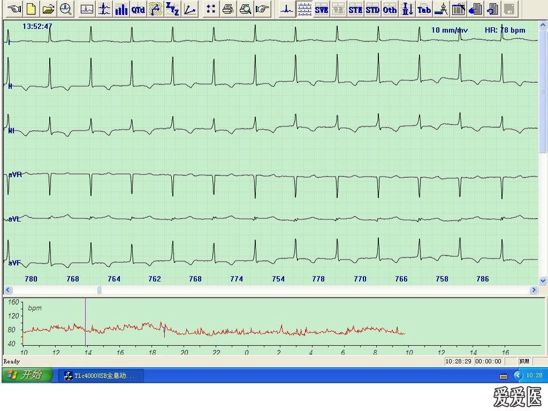Viewport: 548px width, 411px height.
Task: Open the folder icon in the toolbar
Action: [x=48, y=9]
